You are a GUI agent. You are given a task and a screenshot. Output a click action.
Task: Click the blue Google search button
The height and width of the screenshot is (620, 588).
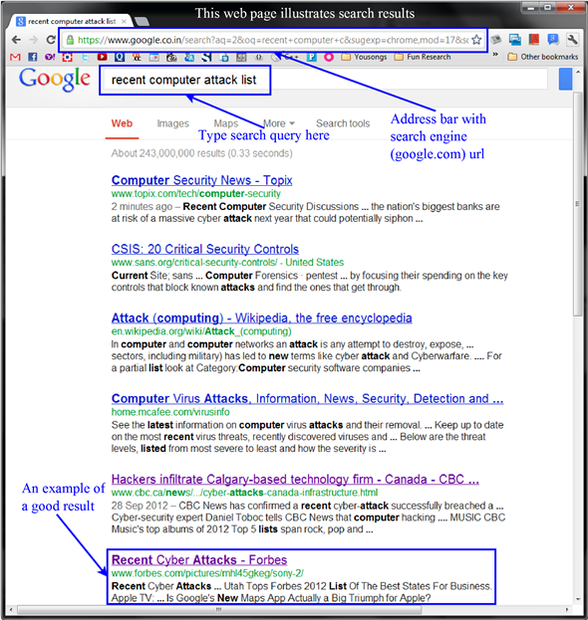point(565,79)
